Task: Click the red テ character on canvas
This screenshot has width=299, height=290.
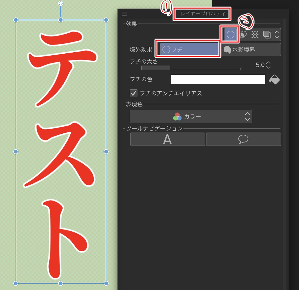Action: 62,68
